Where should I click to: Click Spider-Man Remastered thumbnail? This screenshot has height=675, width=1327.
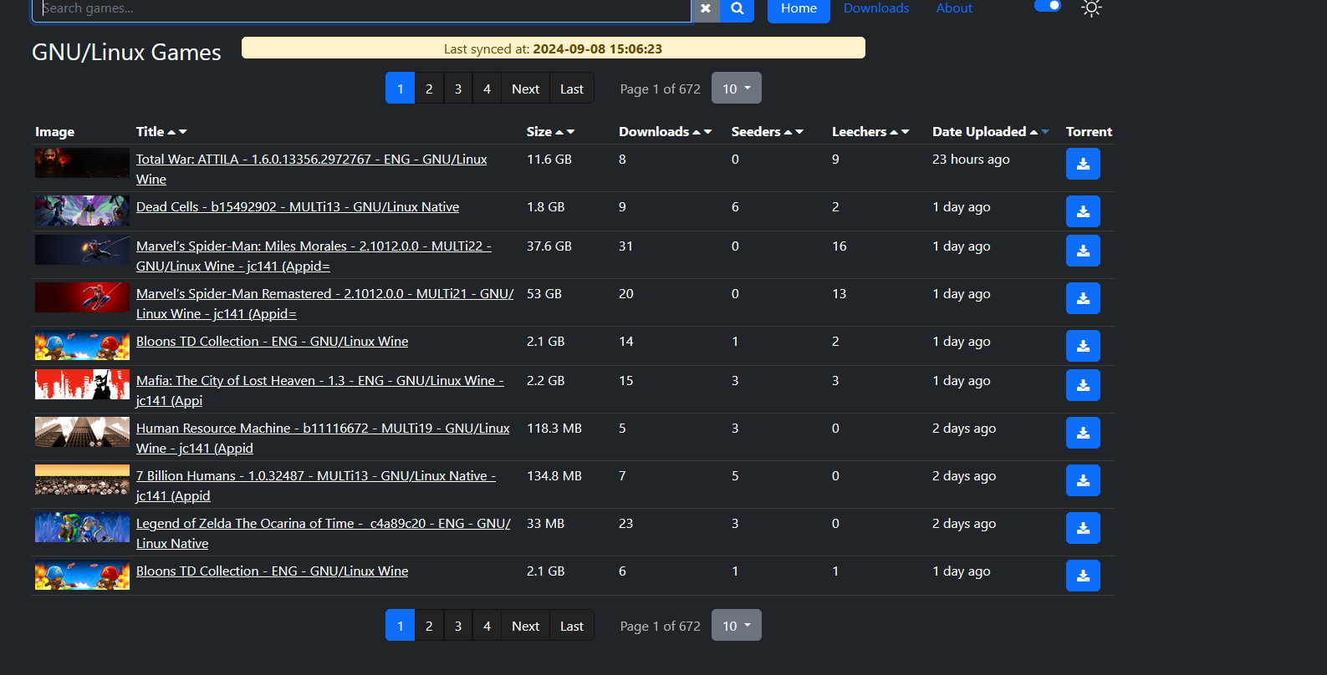click(x=82, y=297)
